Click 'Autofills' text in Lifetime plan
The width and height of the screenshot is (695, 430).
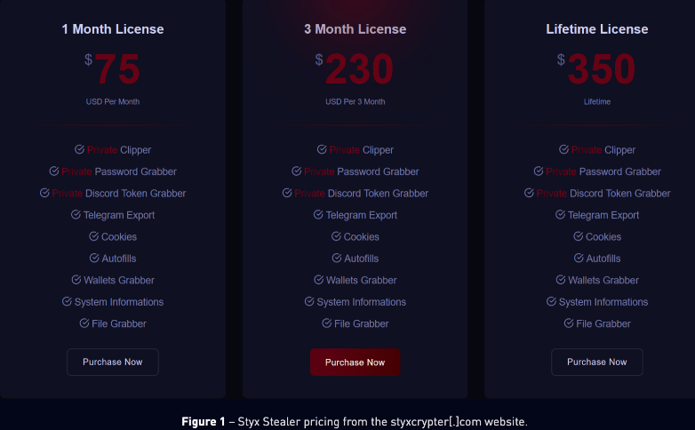coord(603,259)
